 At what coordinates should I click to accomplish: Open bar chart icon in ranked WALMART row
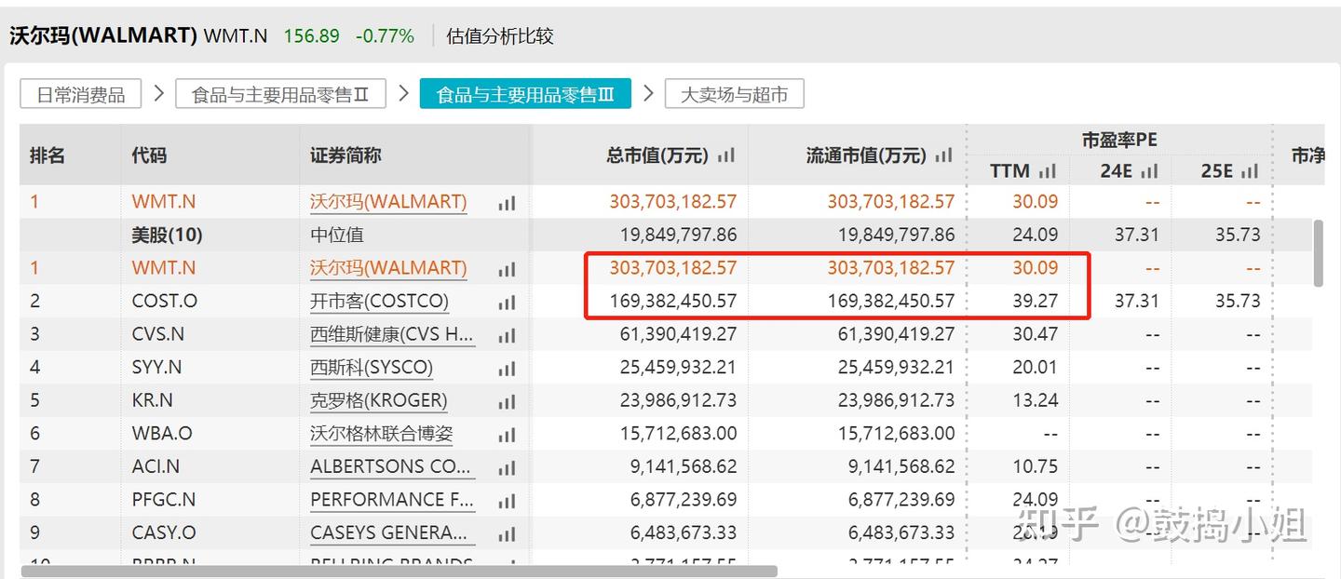tap(507, 269)
